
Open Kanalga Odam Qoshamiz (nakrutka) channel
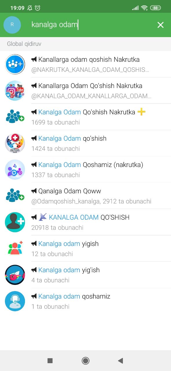point(85,170)
